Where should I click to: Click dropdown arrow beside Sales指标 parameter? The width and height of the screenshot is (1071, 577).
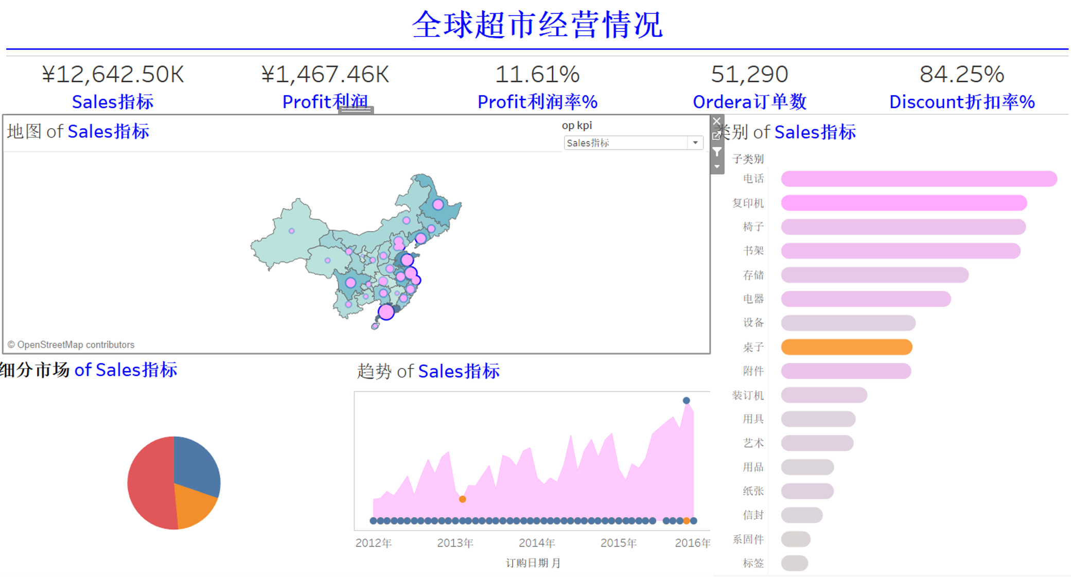(695, 143)
